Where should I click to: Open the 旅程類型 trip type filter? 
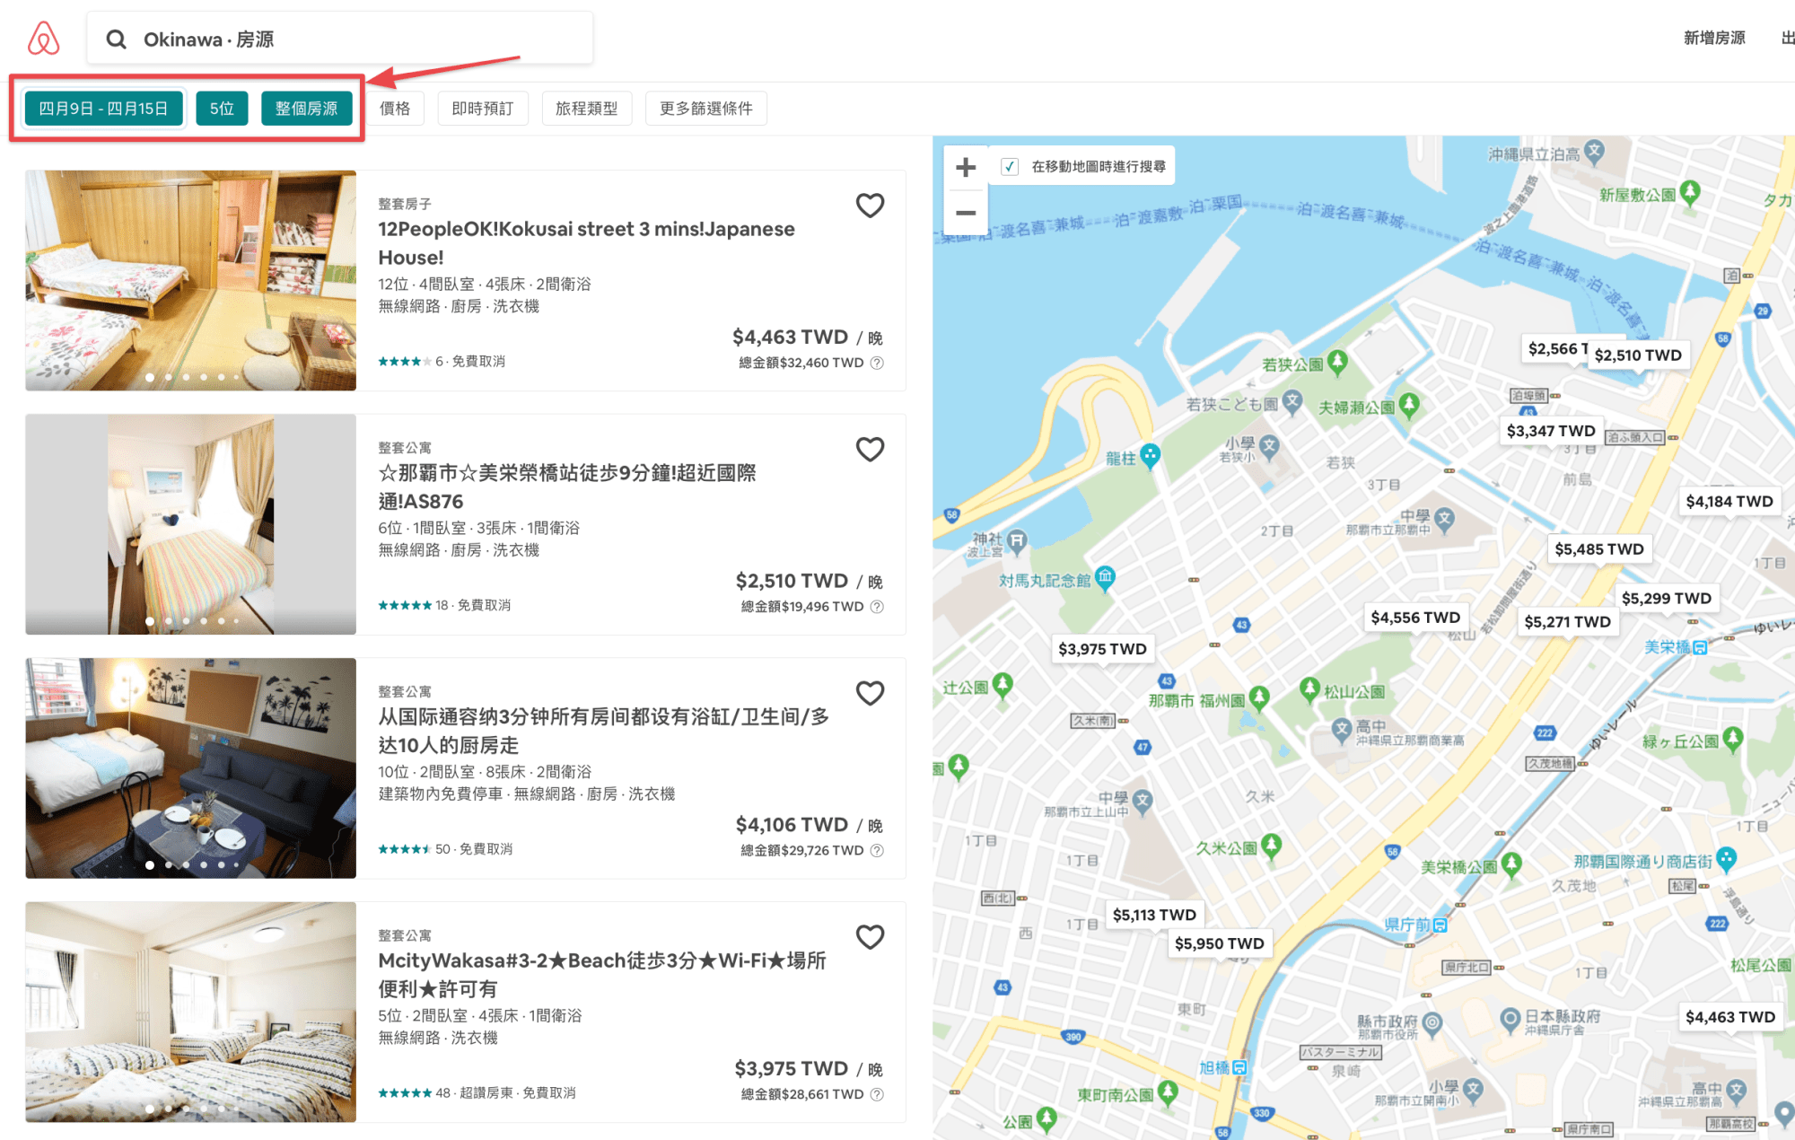click(x=587, y=109)
